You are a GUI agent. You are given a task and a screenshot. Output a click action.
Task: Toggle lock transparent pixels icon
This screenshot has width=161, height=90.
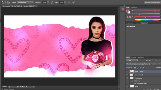tap(135, 68)
